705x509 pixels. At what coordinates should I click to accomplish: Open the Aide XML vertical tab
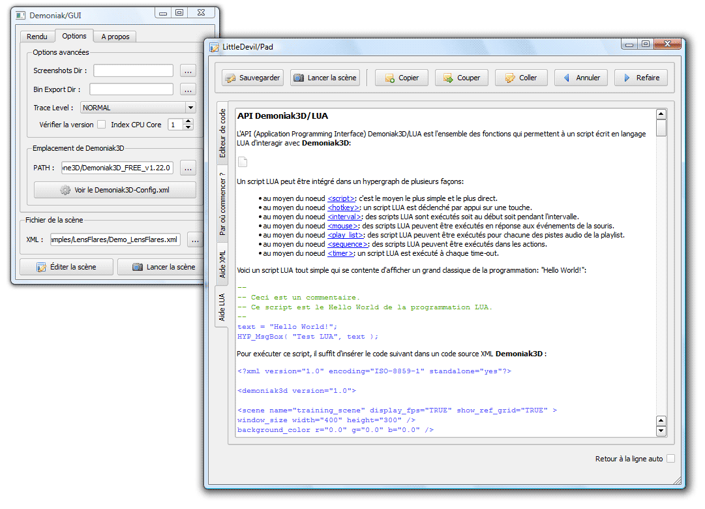point(222,264)
